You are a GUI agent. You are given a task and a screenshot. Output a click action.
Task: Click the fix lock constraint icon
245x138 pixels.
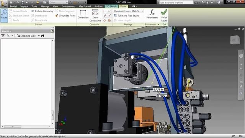pos(109,20)
